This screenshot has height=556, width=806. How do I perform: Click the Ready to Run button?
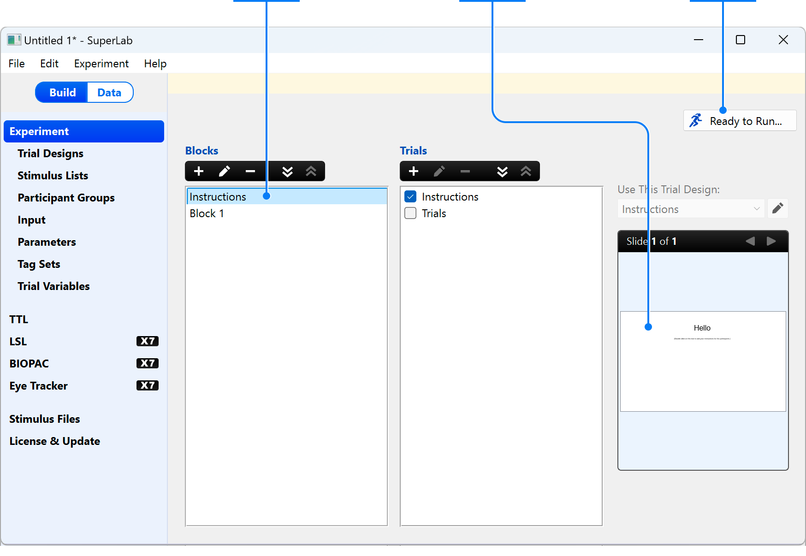click(740, 121)
